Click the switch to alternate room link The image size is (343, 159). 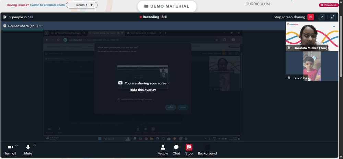click(x=47, y=5)
